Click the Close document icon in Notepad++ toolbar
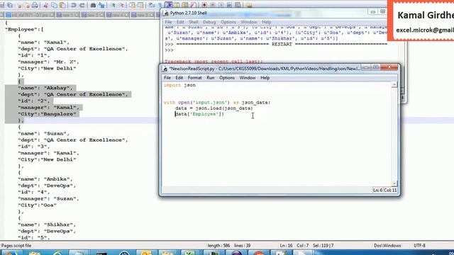The height and width of the screenshot is (255, 454). click(19, 5)
